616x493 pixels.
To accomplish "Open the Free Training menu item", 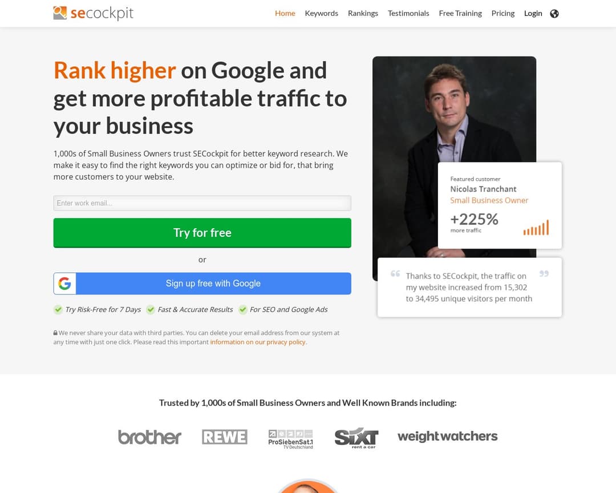I will 460,13.
